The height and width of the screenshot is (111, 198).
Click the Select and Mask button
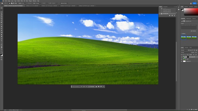[64, 3]
